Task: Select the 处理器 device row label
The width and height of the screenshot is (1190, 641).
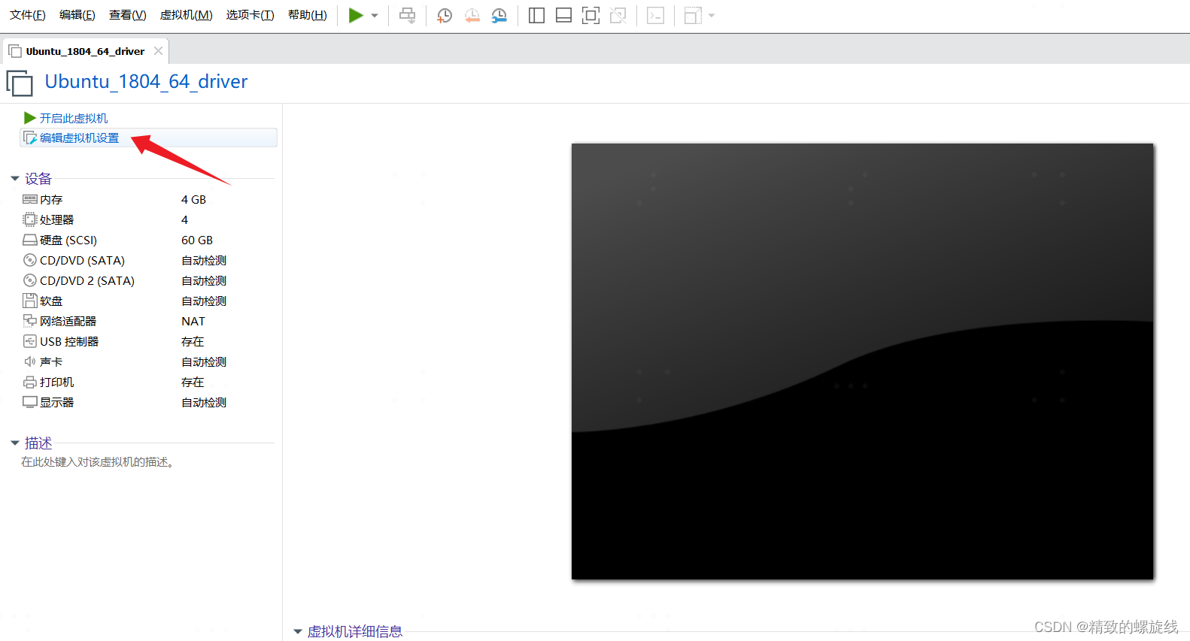Action: click(x=57, y=219)
